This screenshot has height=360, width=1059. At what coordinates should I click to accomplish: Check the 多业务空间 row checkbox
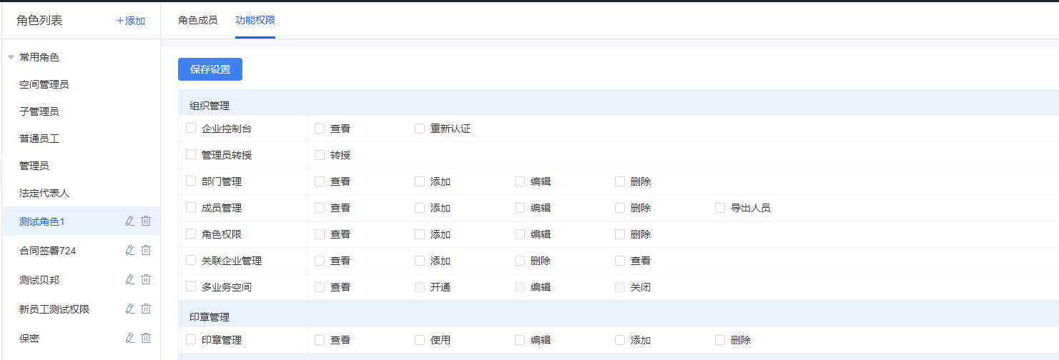click(191, 287)
